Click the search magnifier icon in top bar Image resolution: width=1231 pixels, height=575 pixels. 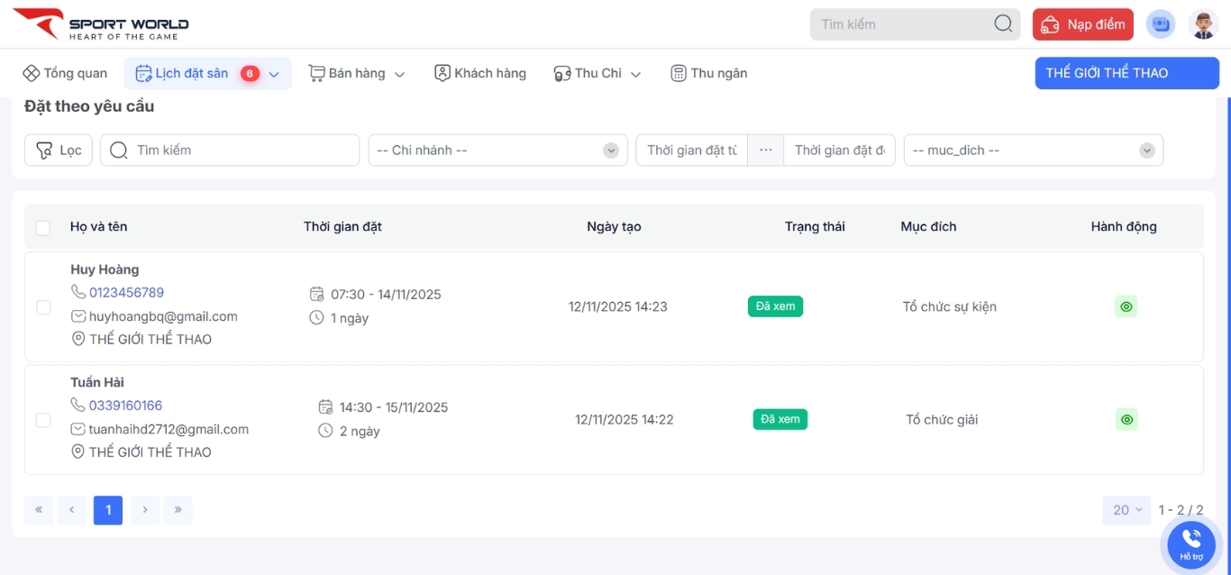tap(1003, 24)
